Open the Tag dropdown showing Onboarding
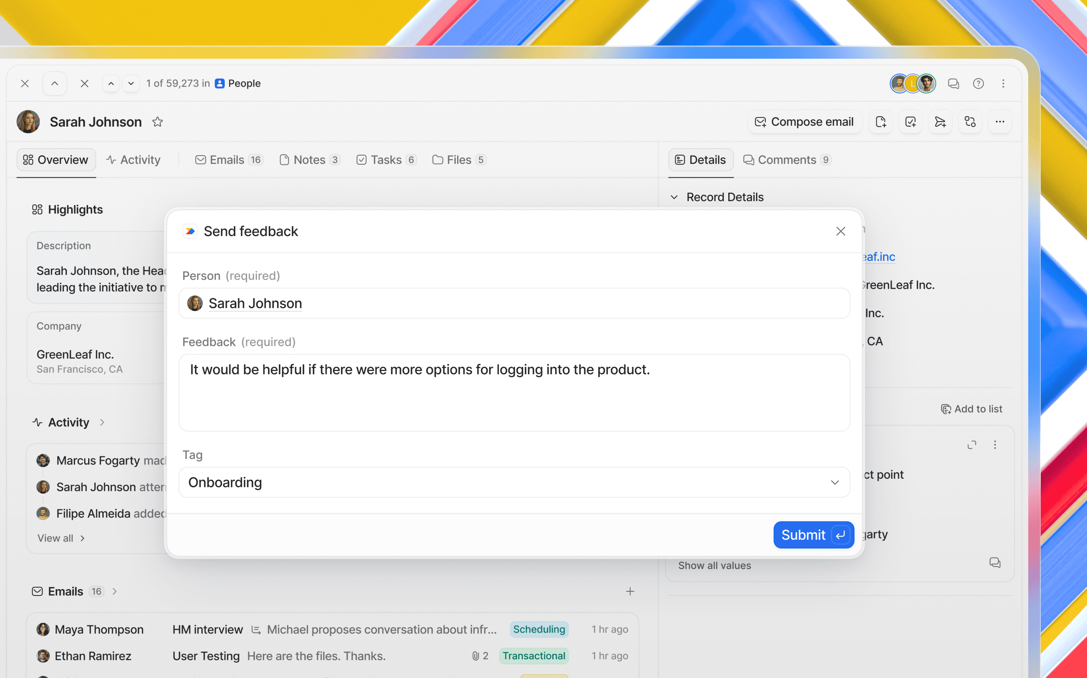Viewport: 1087px width, 678px height. tap(514, 482)
